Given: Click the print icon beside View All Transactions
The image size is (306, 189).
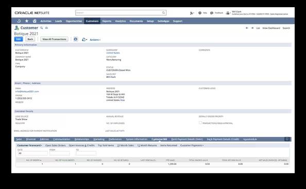Looking at the screenshot, I should (76, 39).
